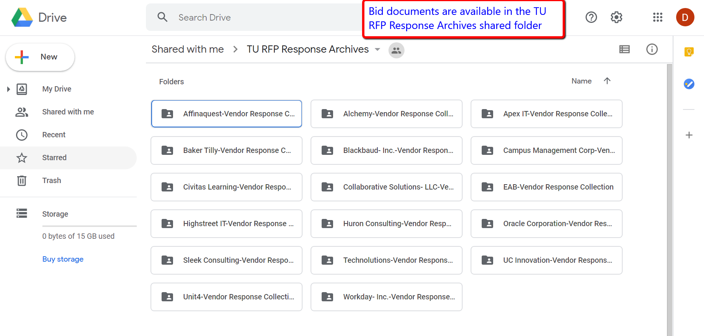
Task: Click the Starred star icon
Action: click(x=22, y=158)
